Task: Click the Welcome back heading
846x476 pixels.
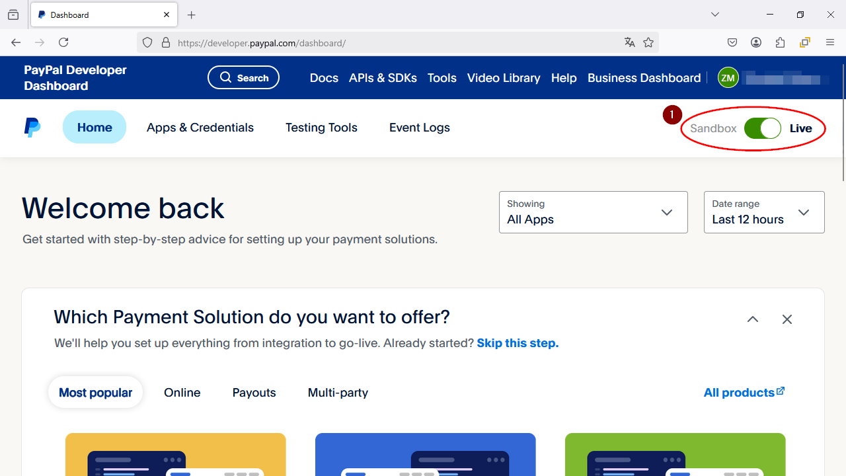Action: pyautogui.click(x=123, y=208)
